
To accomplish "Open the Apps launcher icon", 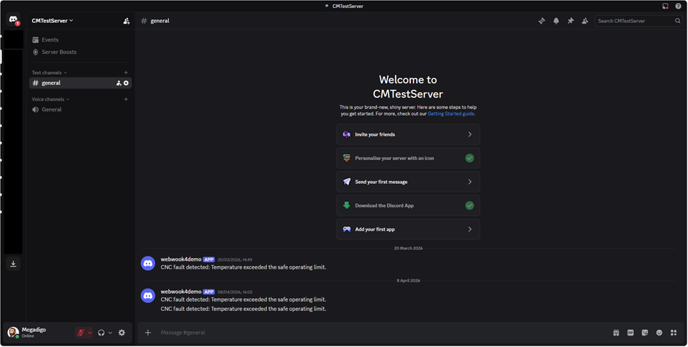I will [x=674, y=333].
